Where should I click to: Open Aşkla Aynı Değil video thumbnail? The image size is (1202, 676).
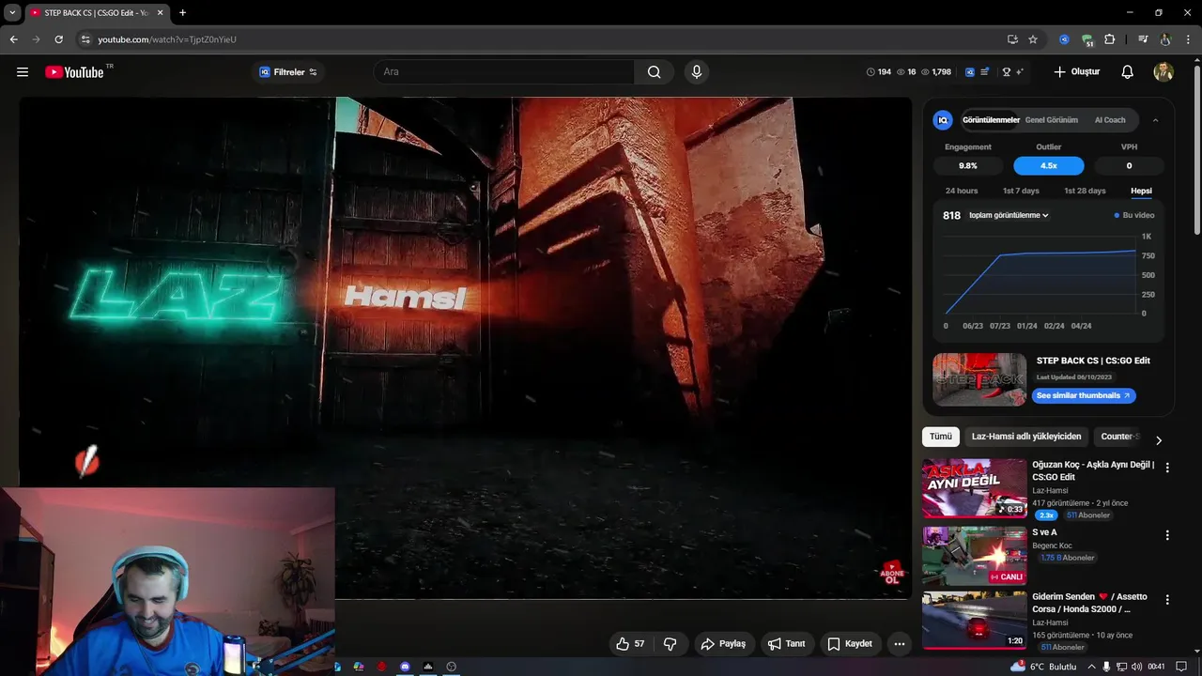(975, 488)
